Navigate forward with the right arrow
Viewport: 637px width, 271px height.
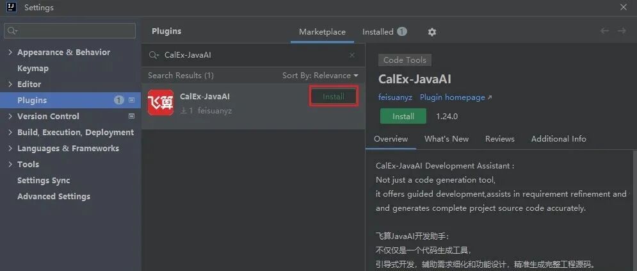click(622, 31)
